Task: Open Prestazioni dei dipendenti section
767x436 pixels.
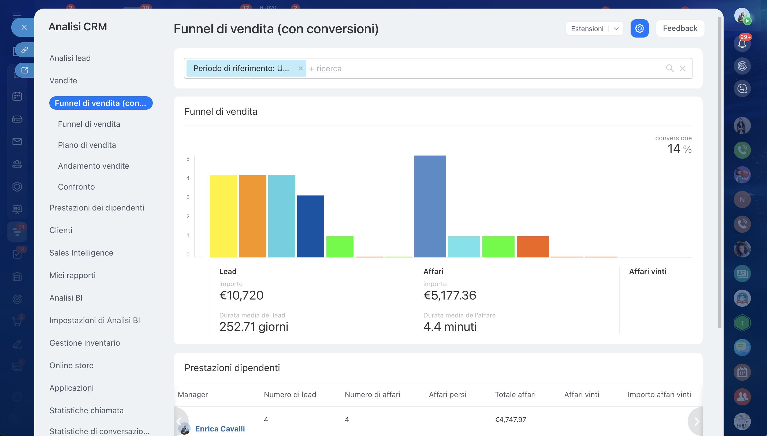Action: coord(97,208)
